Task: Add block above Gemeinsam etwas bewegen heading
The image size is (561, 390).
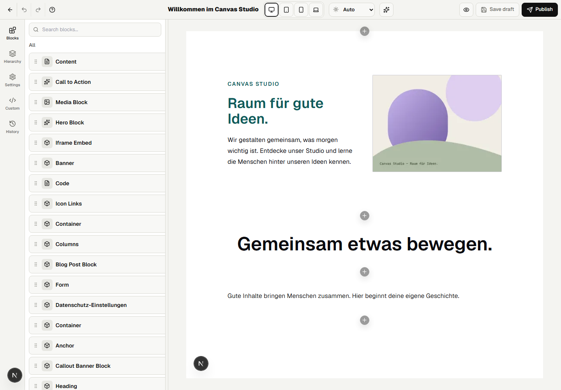Action: click(365, 216)
